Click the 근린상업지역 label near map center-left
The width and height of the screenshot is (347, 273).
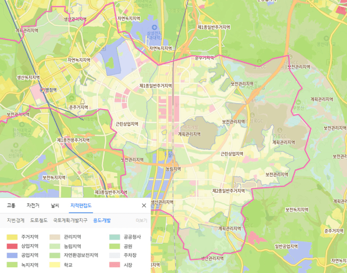127,124
